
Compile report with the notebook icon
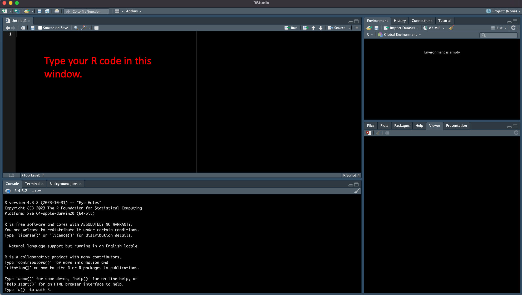[96, 28]
